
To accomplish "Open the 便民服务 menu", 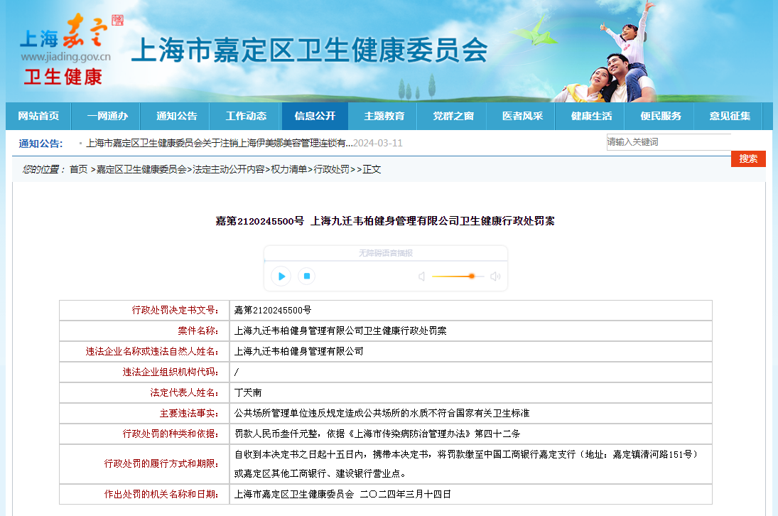I will click(x=660, y=116).
